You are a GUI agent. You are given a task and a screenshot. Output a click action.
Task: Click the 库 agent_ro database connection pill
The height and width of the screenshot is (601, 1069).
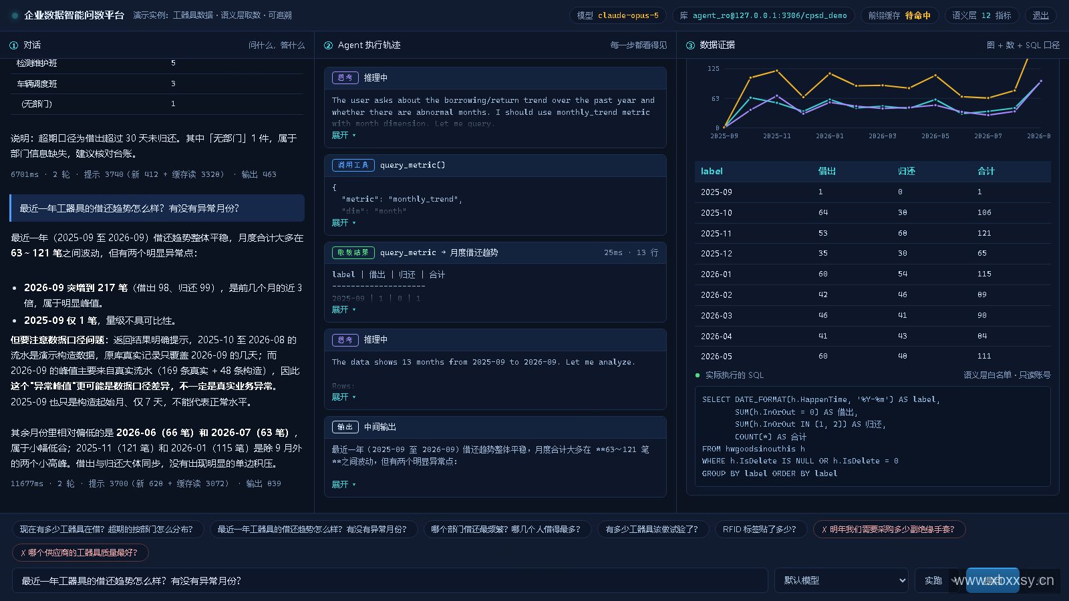(763, 15)
